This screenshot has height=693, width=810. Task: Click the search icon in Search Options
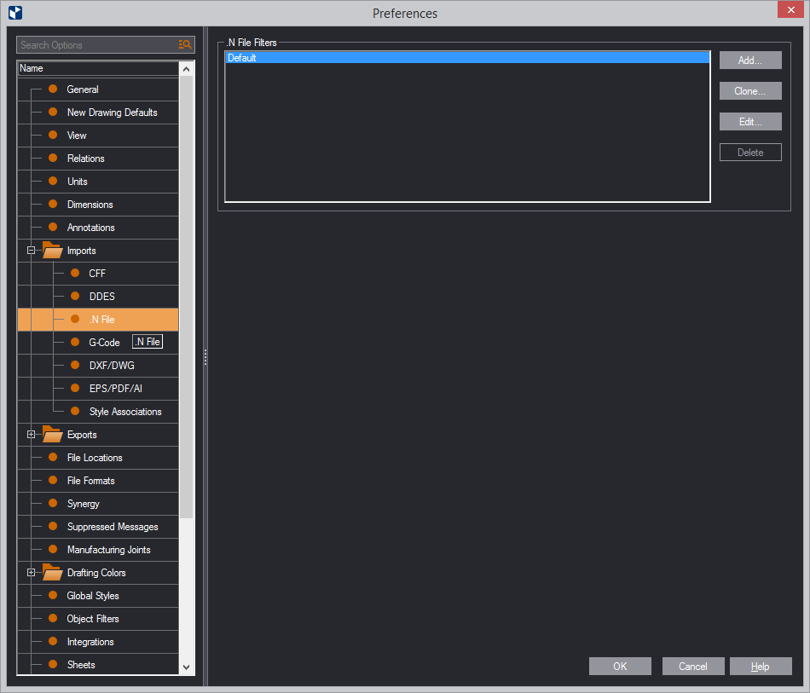point(185,44)
